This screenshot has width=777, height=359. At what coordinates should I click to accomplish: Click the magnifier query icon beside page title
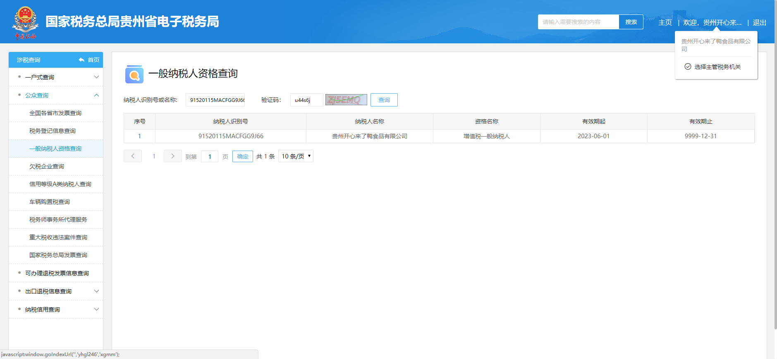click(134, 74)
